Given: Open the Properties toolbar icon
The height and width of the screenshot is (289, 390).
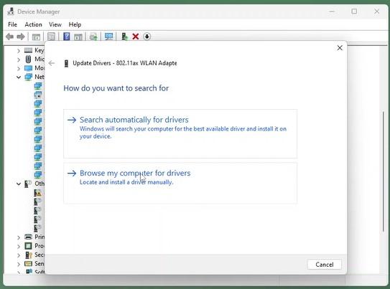Looking at the screenshot, I should (x=51, y=37).
